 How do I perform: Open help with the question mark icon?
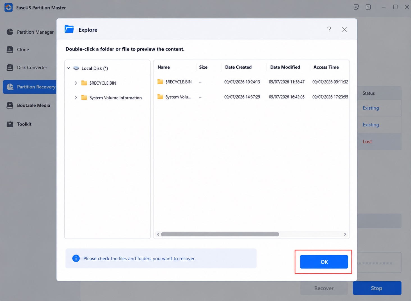tap(329, 29)
